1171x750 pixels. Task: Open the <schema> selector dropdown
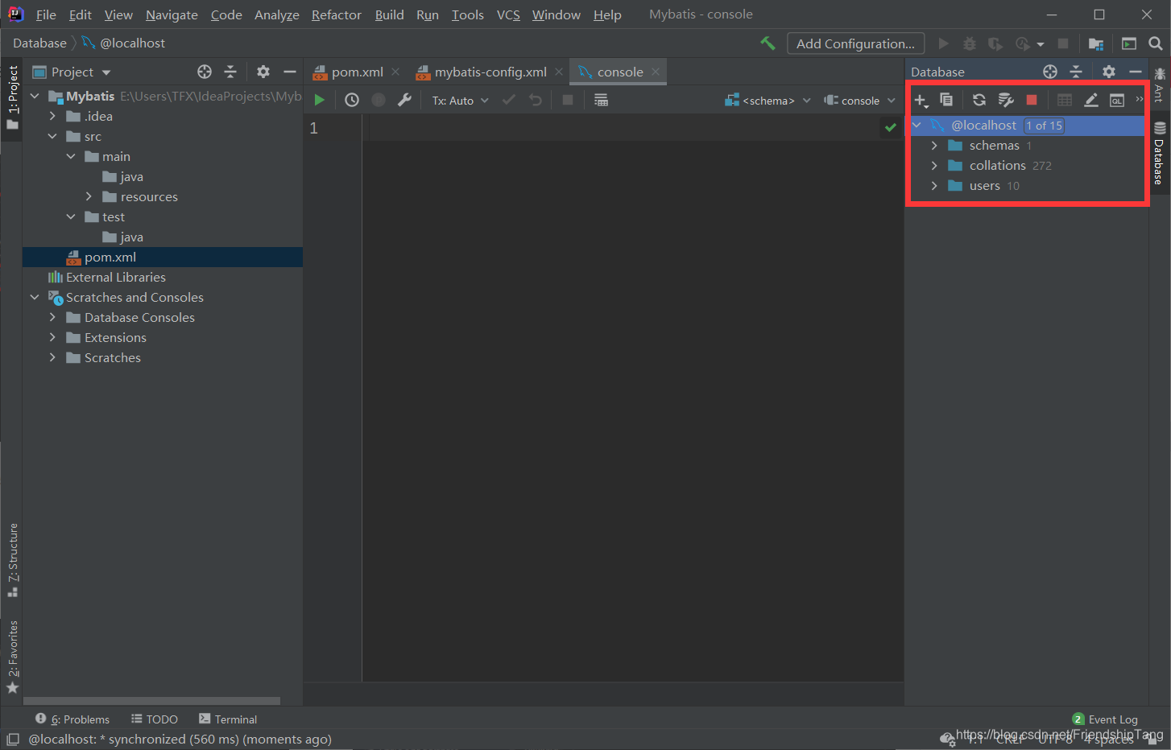[768, 101]
